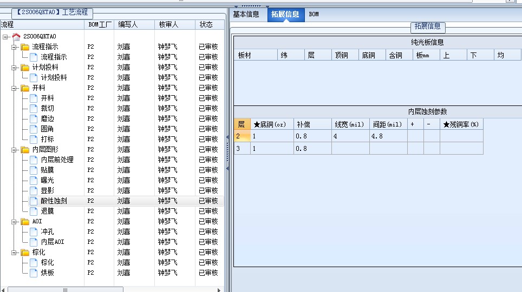The height and width of the screenshot is (292, 522).
Task: Select the 计划投料 child tree item
Action: [x=54, y=77]
